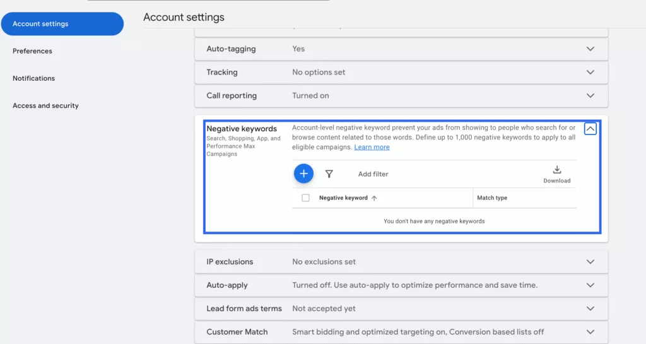This screenshot has width=646, height=344.
Task: Click the 'Not accepted yet' text
Action: click(324, 309)
